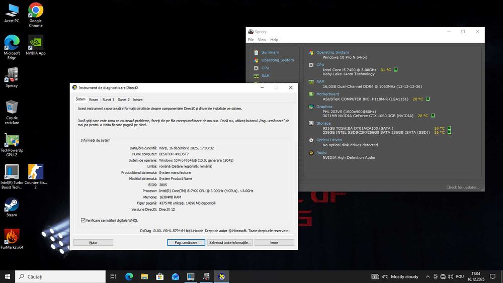Open Outlook from the taskbar

(175, 276)
